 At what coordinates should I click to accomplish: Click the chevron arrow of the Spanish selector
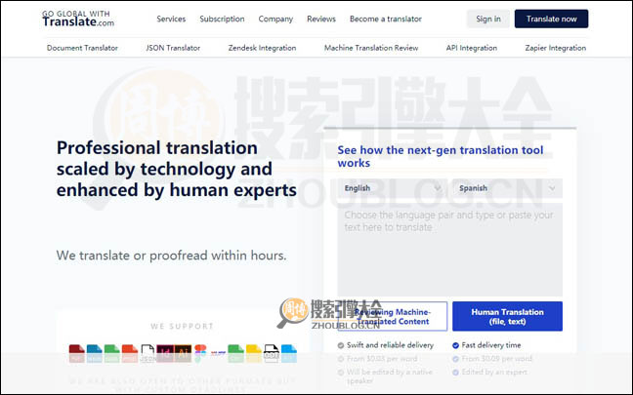552,188
